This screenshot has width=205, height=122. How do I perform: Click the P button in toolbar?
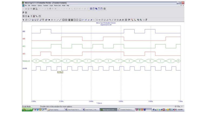23,12
